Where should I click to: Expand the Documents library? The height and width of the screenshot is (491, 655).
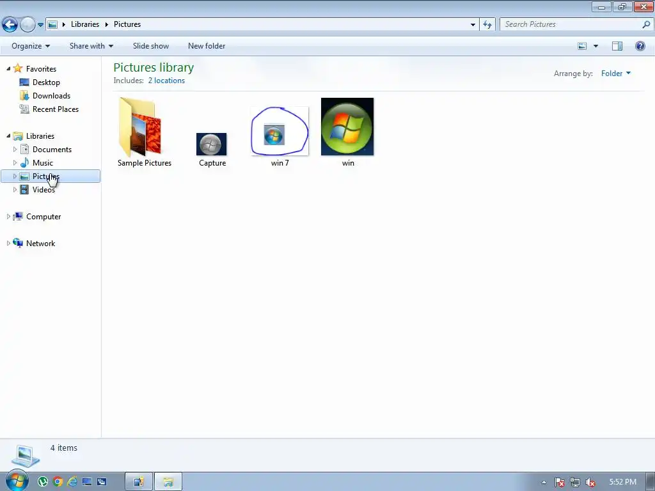[15, 149]
